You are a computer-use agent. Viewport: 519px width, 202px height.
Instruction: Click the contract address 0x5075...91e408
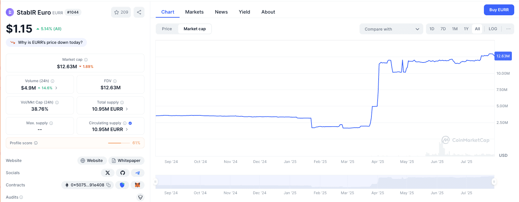[x=88, y=185]
